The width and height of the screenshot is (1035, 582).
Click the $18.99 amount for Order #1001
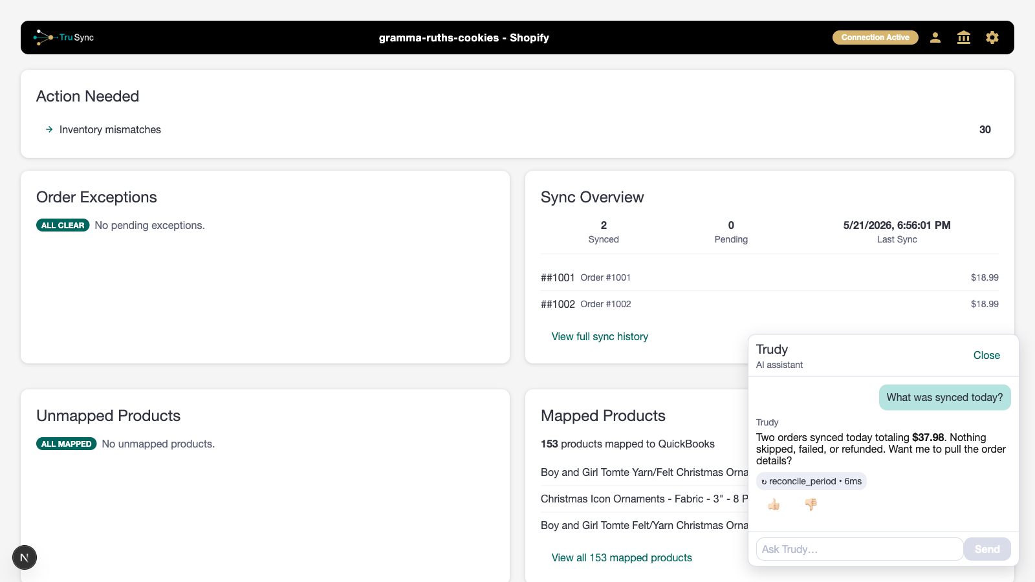[985, 277]
